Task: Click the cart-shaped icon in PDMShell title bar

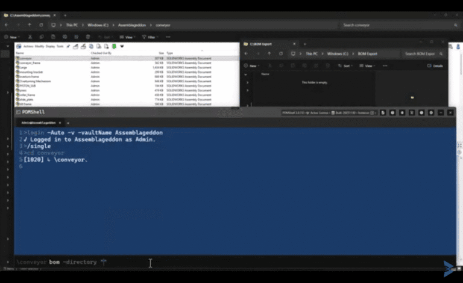Action: 412,113
